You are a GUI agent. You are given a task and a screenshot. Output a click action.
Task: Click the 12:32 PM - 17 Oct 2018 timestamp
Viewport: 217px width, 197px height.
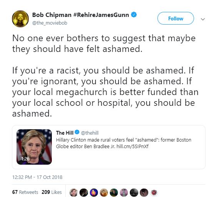(37, 177)
